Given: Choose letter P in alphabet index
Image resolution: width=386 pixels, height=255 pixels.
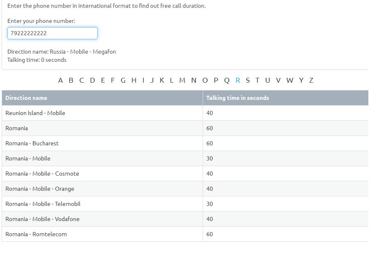Looking at the screenshot, I should (216, 80).
